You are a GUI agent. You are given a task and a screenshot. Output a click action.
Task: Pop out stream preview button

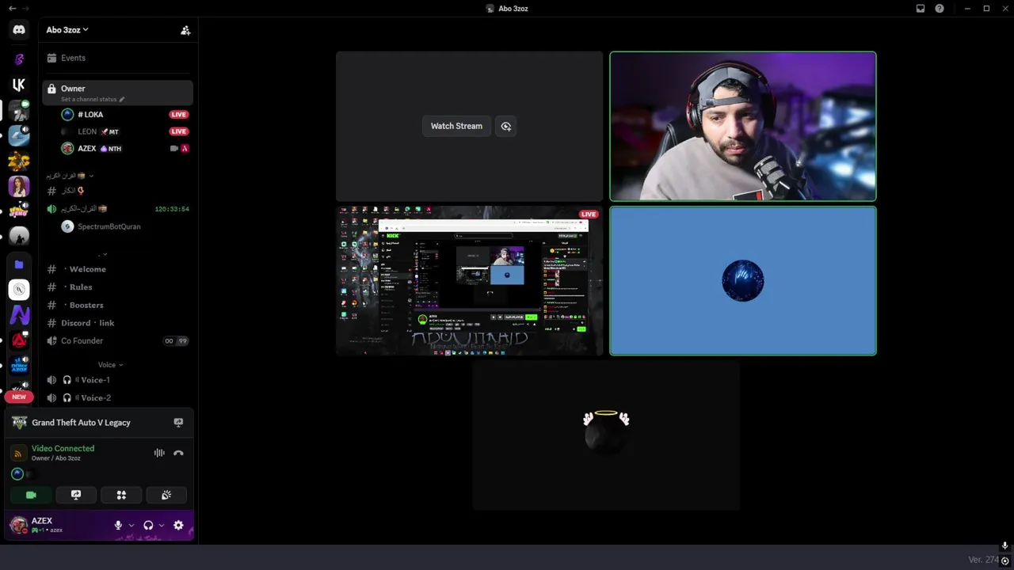point(506,126)
